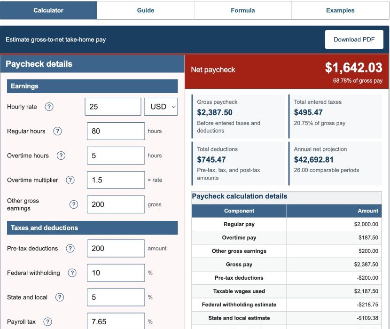Select the Other gross earnings $200.00 cell

(x=334, y=251)
